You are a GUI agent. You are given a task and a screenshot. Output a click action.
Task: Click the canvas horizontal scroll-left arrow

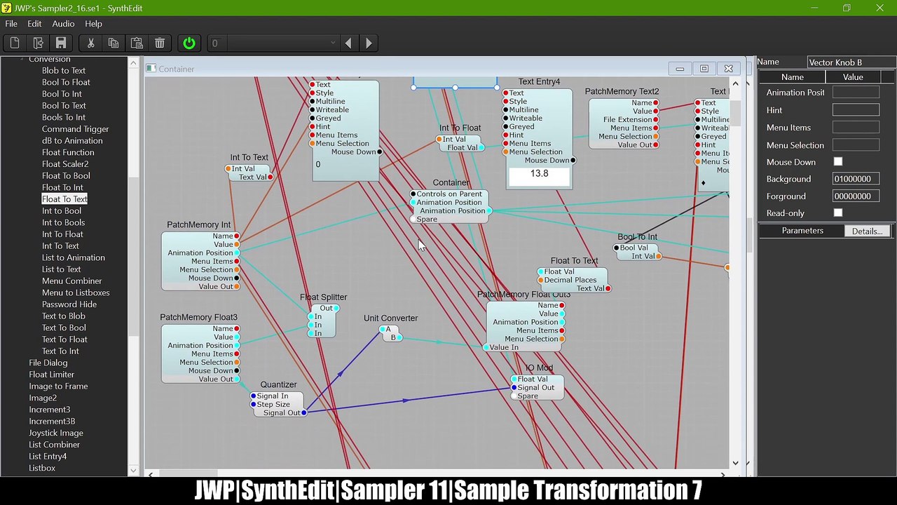point(151,475)
